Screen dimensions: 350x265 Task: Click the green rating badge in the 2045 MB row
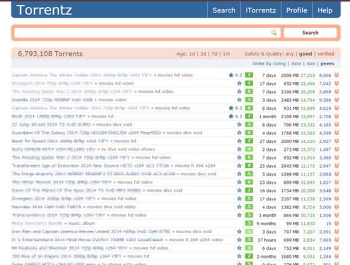249,165
